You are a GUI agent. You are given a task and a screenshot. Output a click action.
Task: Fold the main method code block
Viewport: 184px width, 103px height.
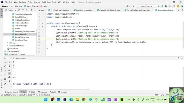tap(46, 27)
